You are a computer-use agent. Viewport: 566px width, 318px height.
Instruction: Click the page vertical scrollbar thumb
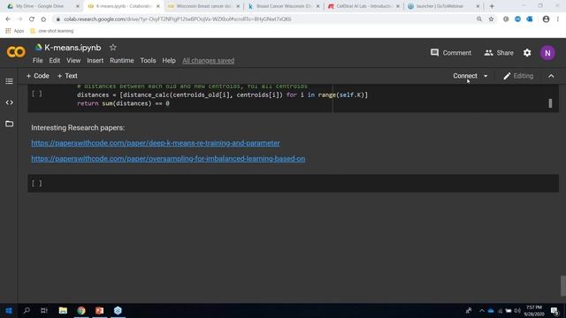tap(562, 285)
